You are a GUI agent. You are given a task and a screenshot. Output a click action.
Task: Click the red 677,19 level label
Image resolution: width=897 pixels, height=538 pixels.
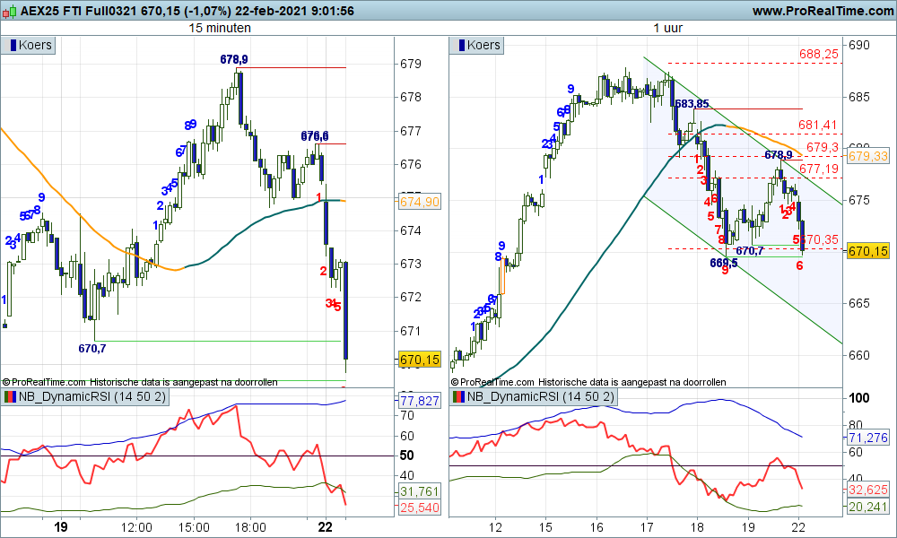(x=819, y=169)
